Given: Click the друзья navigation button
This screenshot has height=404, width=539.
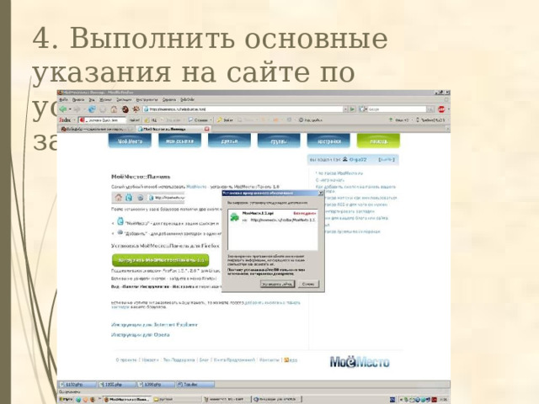Looking at the screenshot, I should pos(229,141).
